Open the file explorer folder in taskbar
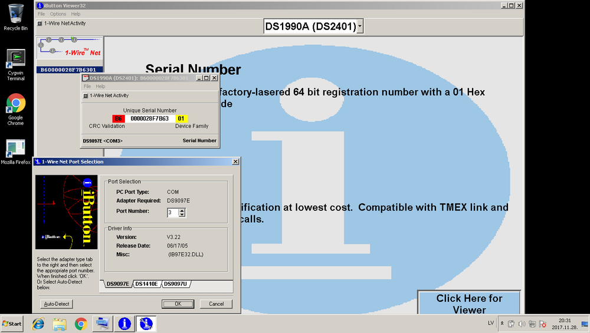The height and width of the screenshot is (333, 590). 59,324
